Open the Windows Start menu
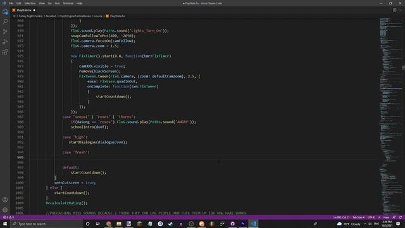The height and width of the screenshot is (228, 405). (x=5, y=224)
